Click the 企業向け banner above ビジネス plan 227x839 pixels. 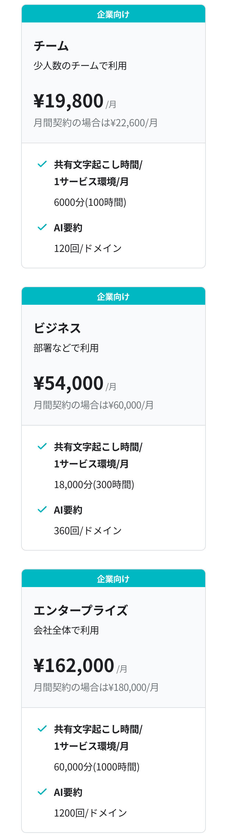tap(113, 297)
